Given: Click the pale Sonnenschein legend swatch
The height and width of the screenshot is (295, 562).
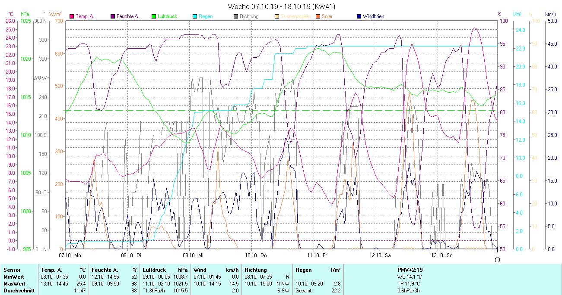Looking at the screenshot, I should pos(277,16).
